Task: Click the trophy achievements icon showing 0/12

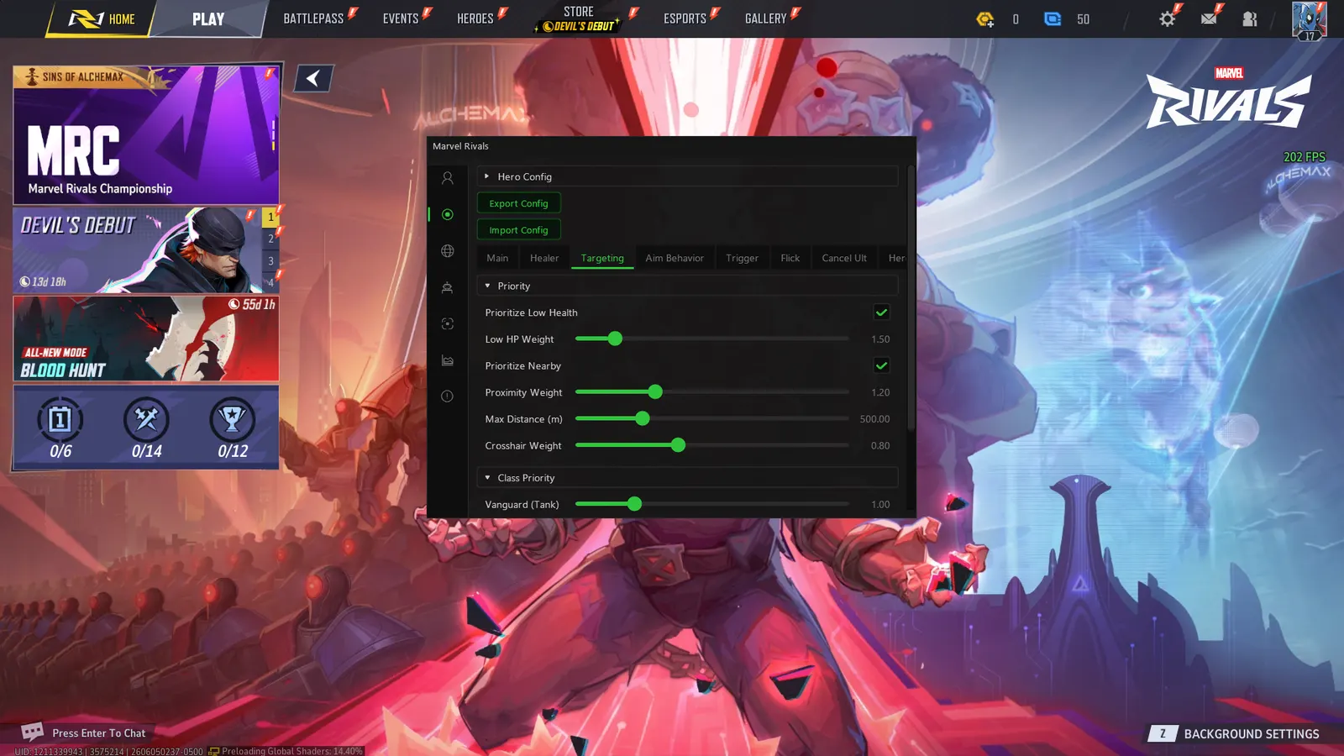Action: tap(233, 419)
